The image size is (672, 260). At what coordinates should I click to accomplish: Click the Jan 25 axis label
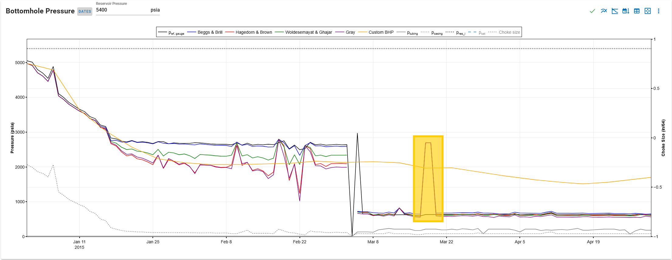point(153,242)
